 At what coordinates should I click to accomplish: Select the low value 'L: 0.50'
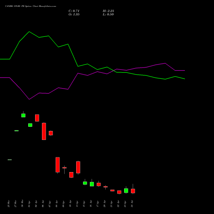pos(108,14)
